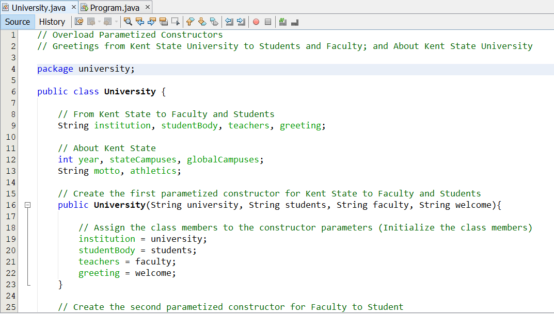Image resolution: width=554 pixels, height=314 pixels.
Task: Close the Program.java tab
Action: coord(148,7)
